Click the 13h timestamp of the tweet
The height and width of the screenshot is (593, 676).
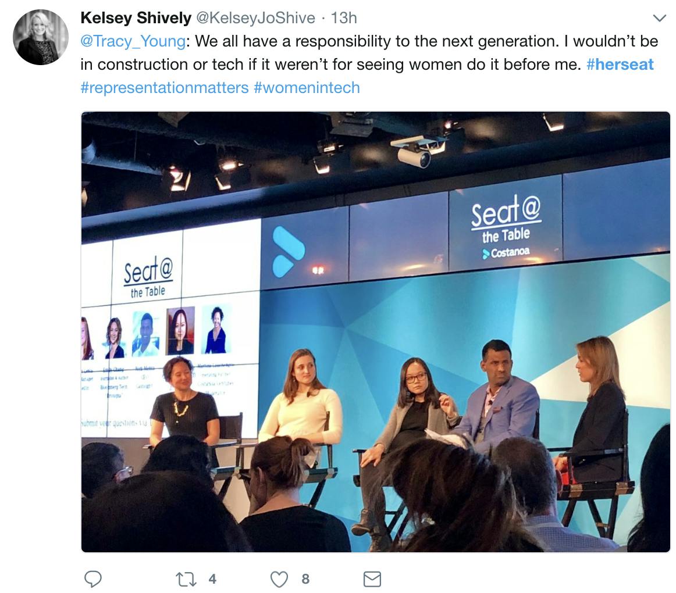344,18
